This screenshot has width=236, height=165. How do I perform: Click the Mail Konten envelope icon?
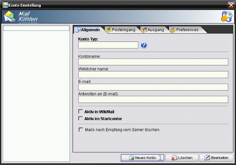(x=9, y=17)
